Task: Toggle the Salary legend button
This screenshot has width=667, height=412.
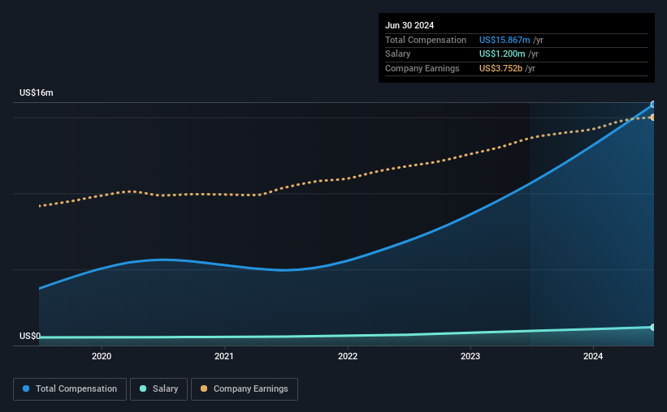Action: 158,389
